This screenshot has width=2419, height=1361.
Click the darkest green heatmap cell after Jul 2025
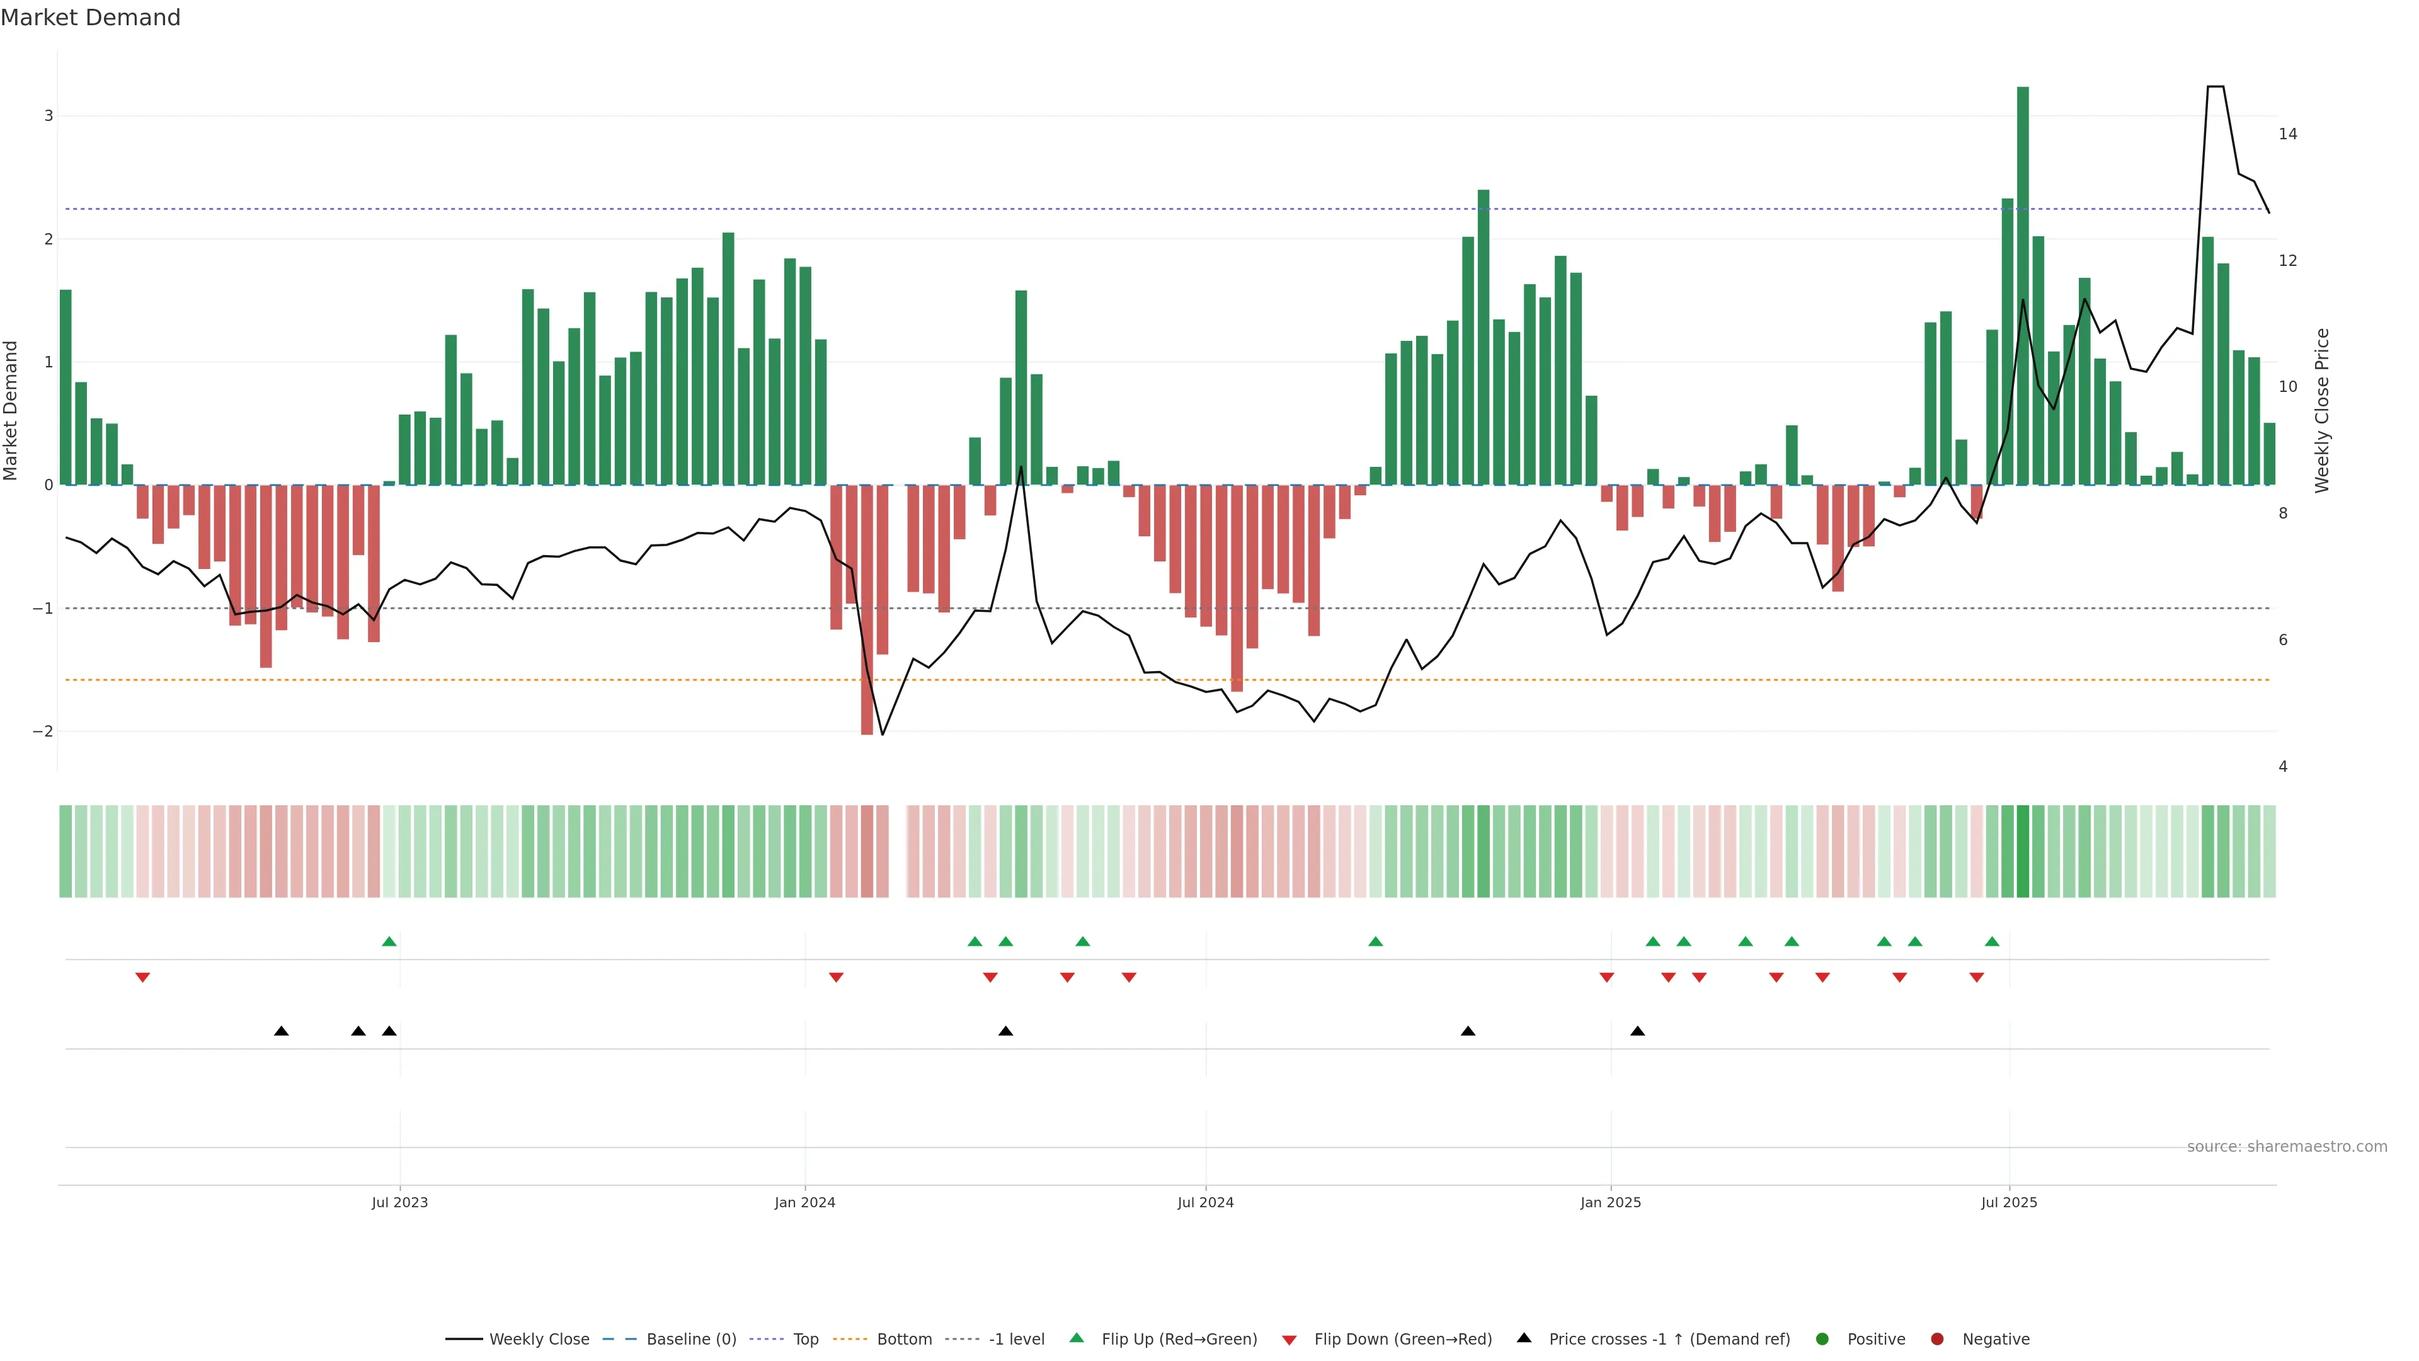tap(2023, 851)
